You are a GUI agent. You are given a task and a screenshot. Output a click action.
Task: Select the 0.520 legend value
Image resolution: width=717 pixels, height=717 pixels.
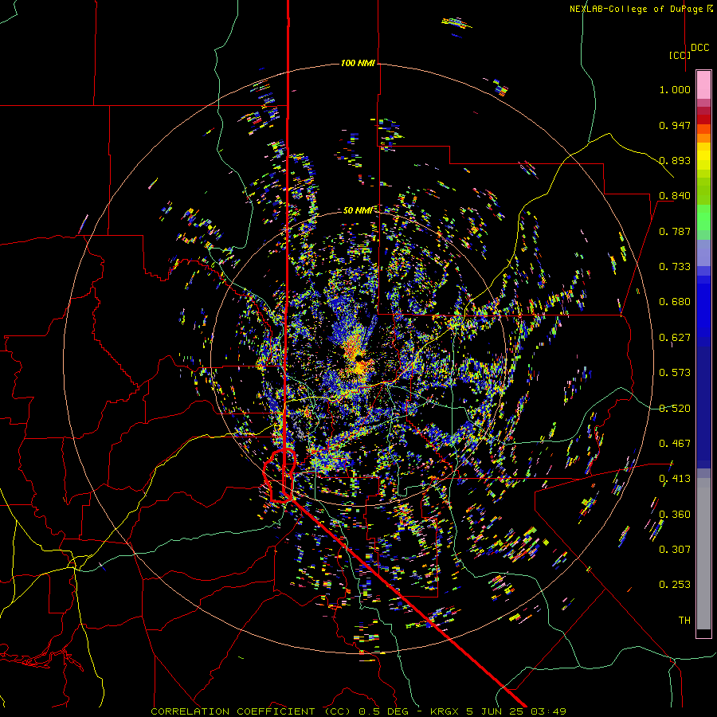[x=675, y=408]
